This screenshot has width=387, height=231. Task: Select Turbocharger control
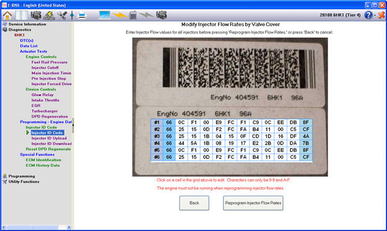(45, 111)
